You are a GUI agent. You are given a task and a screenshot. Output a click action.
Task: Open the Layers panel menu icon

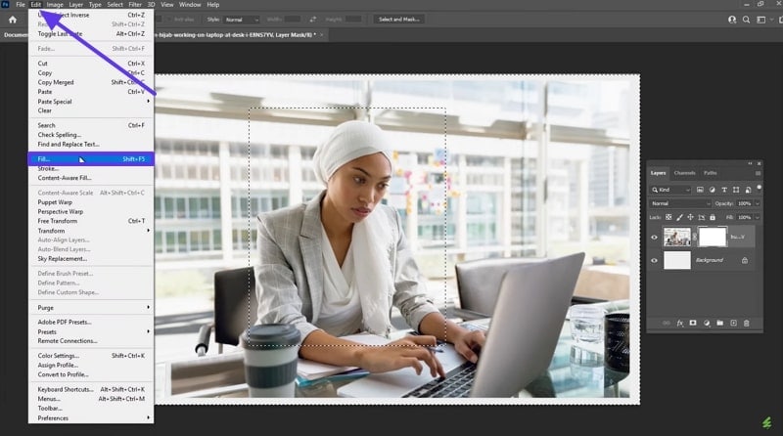click(x=758, y=173)
